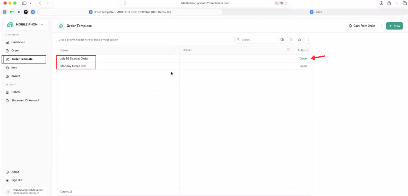Go forward with Safari forward arrow
Screen dimensions: 408x196
pos(47,3)
